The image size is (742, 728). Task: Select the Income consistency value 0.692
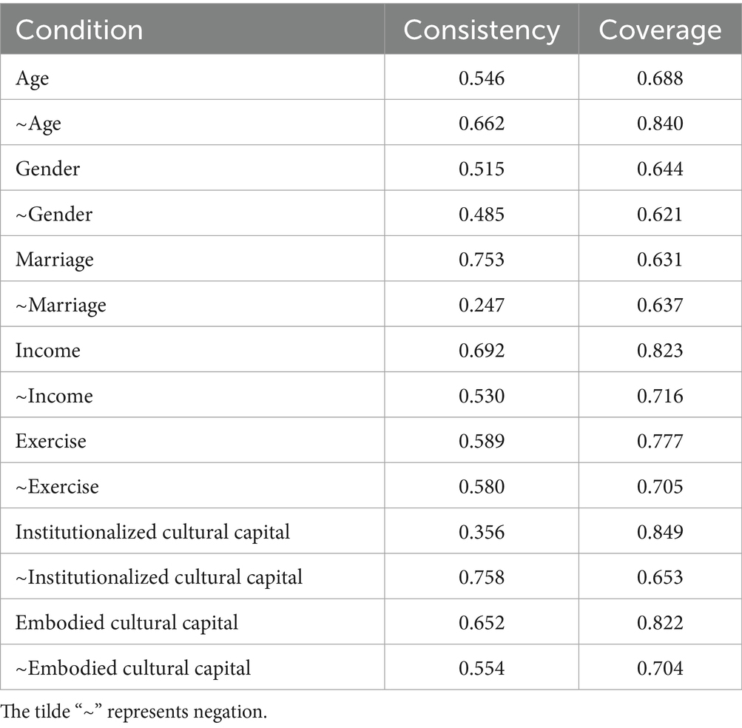pyautogui.click(x=482, y=350)
